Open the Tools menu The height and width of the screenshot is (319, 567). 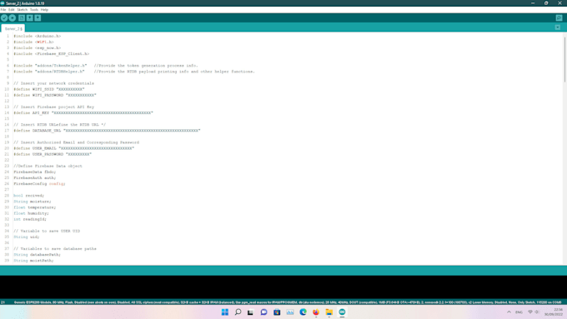pos(34,10)
